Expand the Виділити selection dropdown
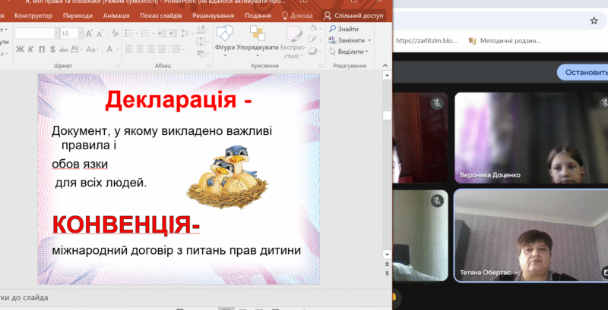This screenshot has width=608, height=310. click(367, 52)
